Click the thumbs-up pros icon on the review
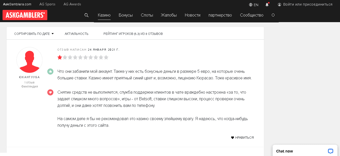 tap(50, 72)
